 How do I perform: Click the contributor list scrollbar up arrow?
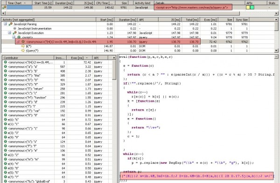coord(114,57)
